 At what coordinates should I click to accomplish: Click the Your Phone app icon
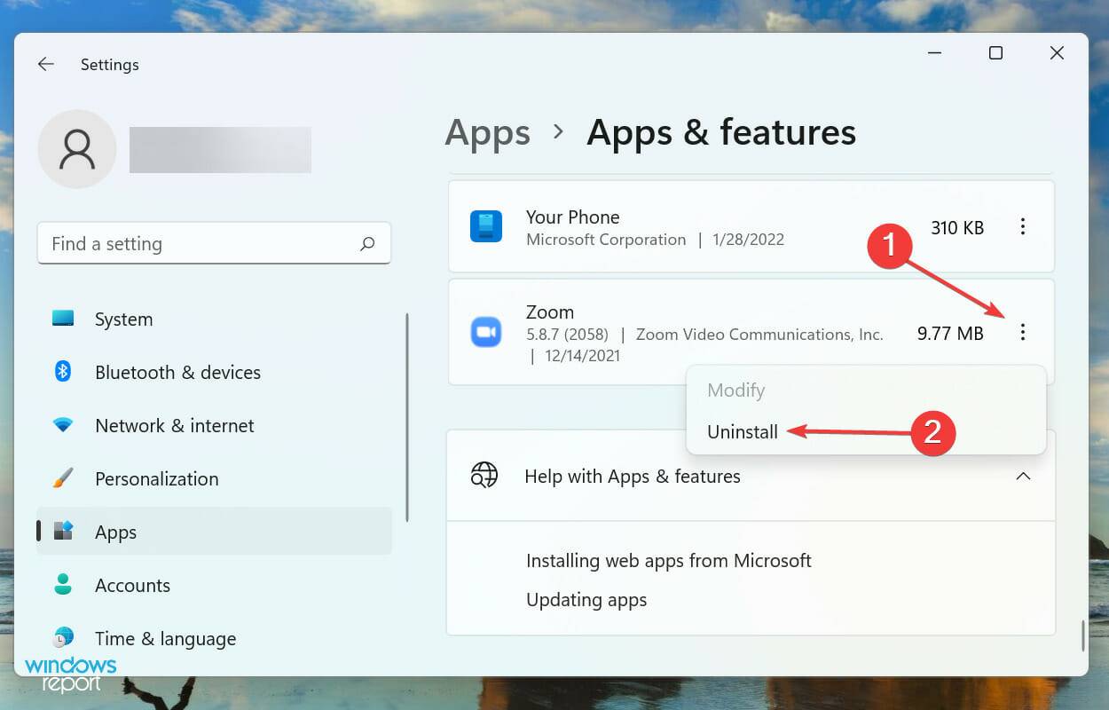click(486, 226)
